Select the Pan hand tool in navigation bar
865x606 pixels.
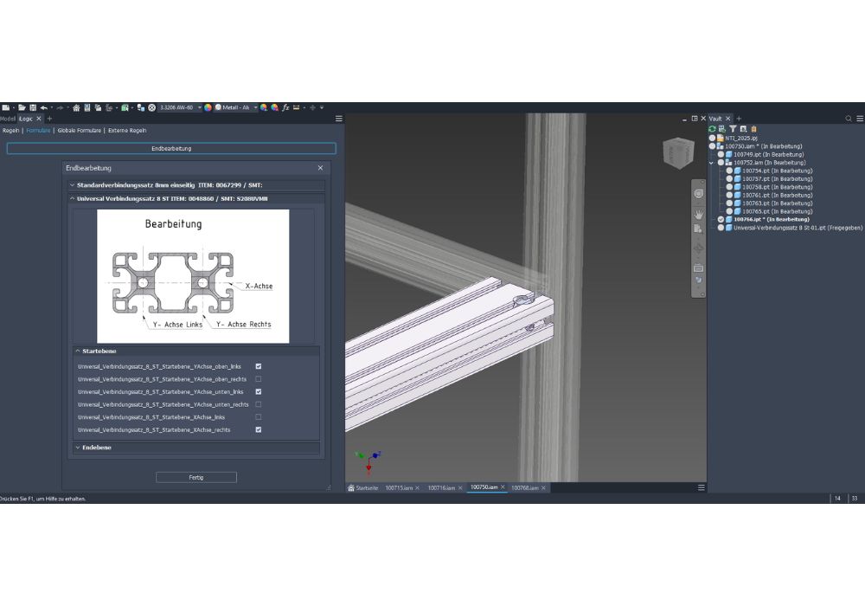(698, 213)
